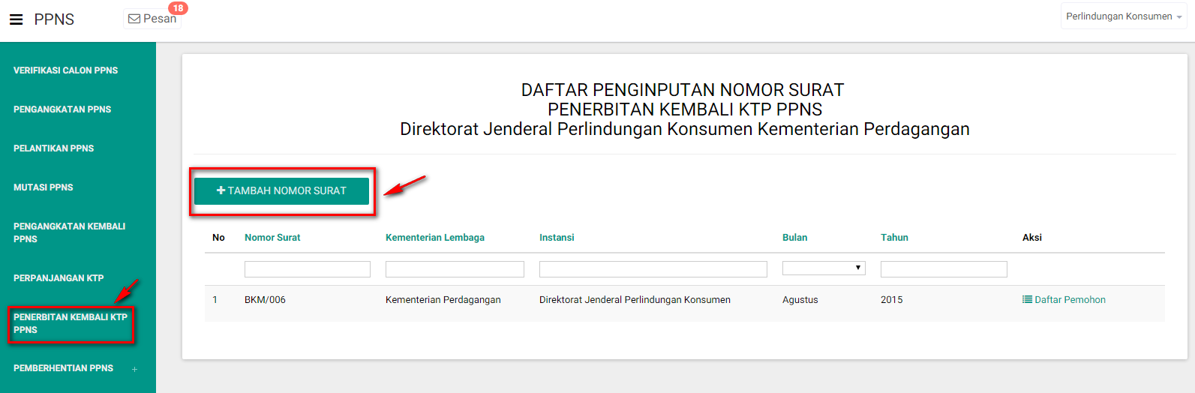Open Pelantikan PPNS in sidebar
The width and height of the screenshot is (1195, 393).
(x=54, y=148)
